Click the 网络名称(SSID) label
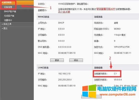 tap(101, 29)
